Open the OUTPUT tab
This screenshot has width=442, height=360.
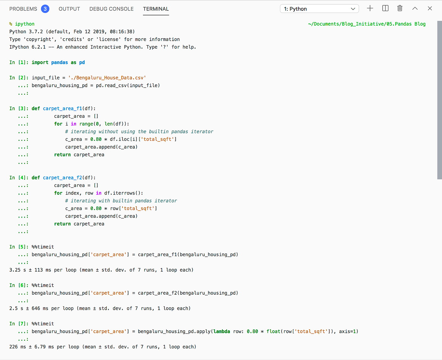pos(69,9)
